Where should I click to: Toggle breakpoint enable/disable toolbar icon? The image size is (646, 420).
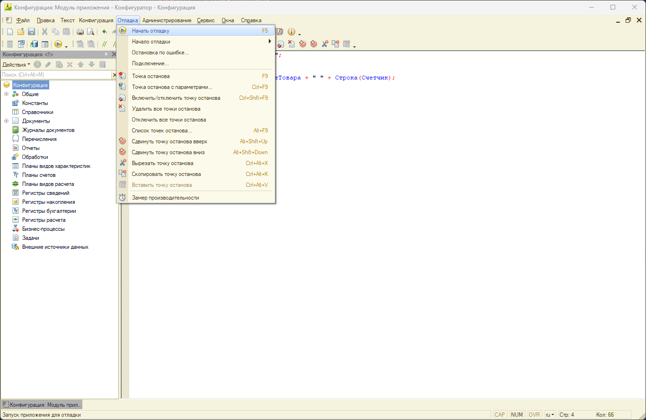(x=281, y=44)
